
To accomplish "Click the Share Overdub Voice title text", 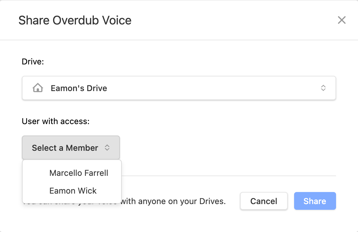I will 75,20.
